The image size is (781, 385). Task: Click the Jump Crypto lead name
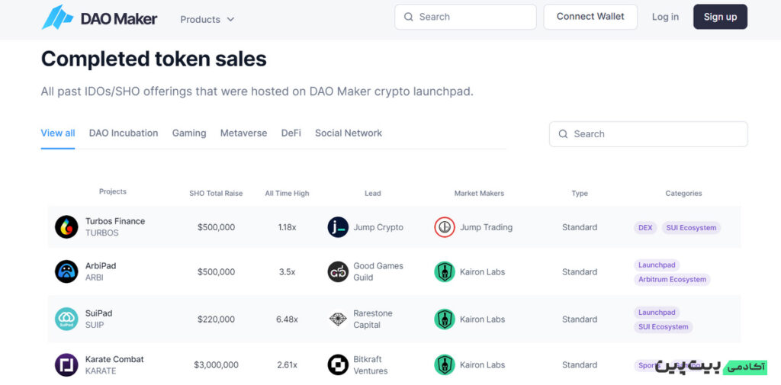click(378, 227)
